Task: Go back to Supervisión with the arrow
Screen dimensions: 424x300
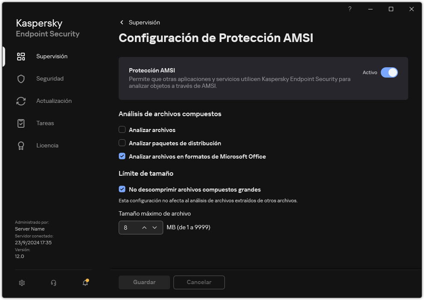Action: tap(122, 22)
